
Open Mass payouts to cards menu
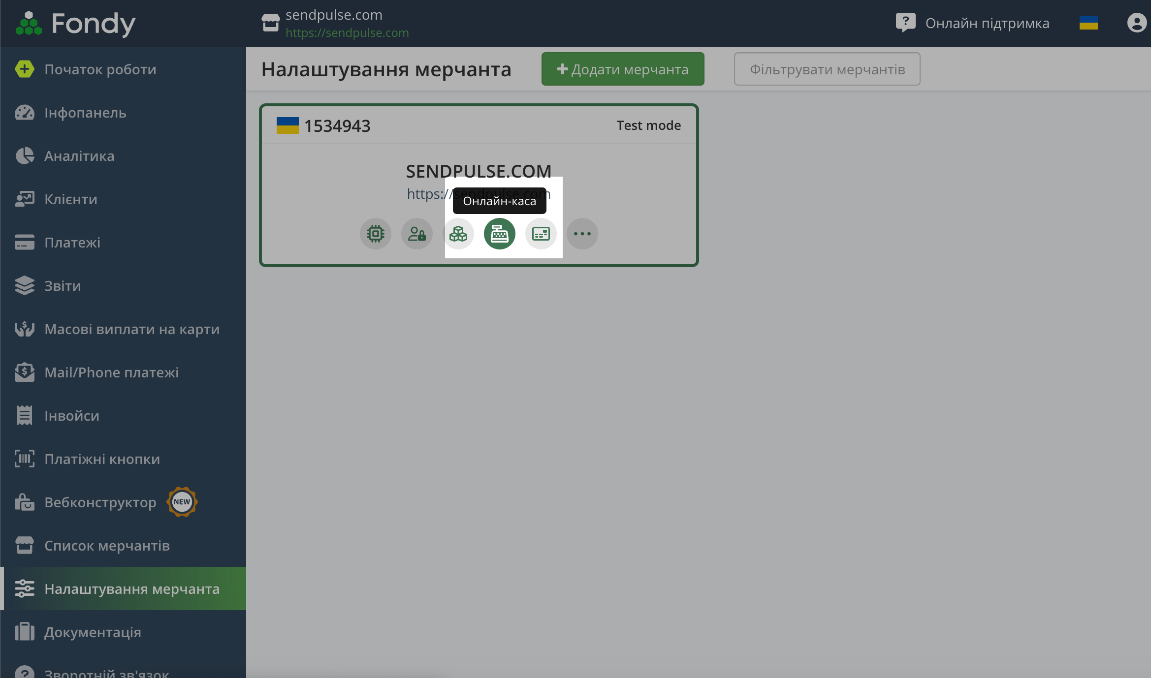132,329
